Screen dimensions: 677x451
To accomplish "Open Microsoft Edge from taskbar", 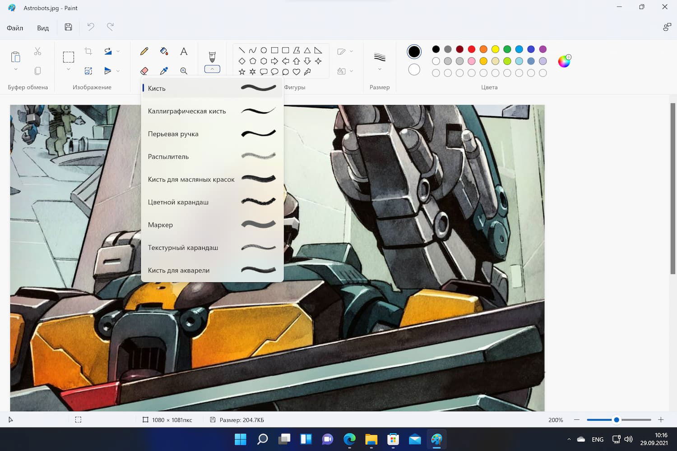I will (349, 439).
